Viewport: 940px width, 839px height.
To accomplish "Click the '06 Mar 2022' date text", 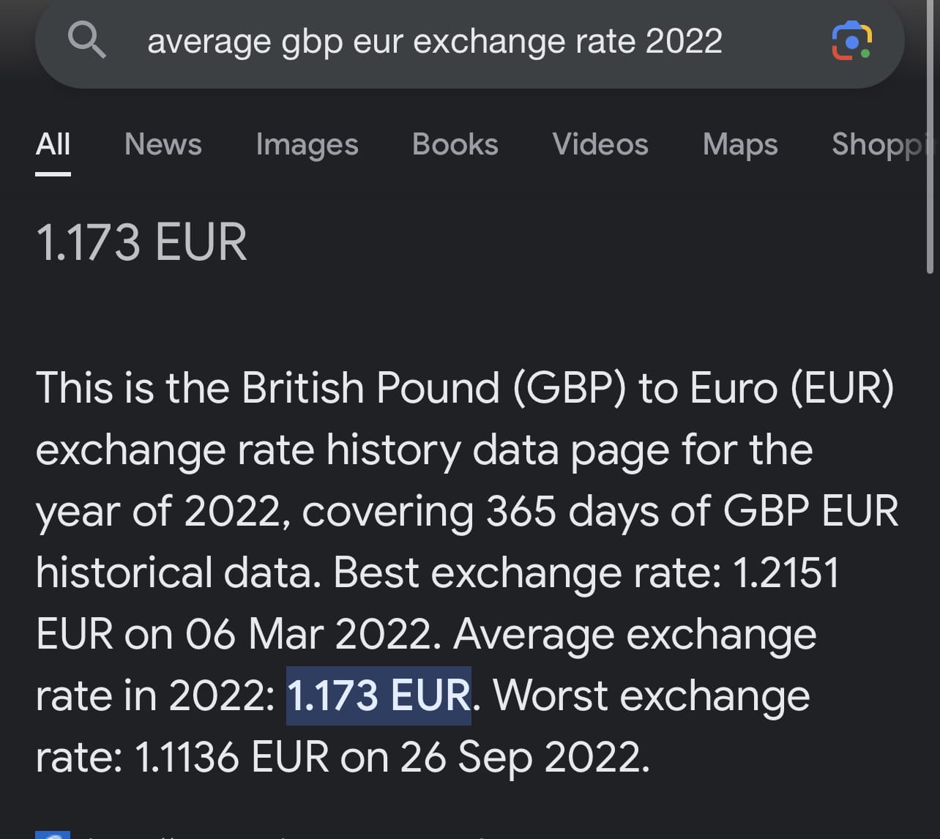I will point(313,634).
